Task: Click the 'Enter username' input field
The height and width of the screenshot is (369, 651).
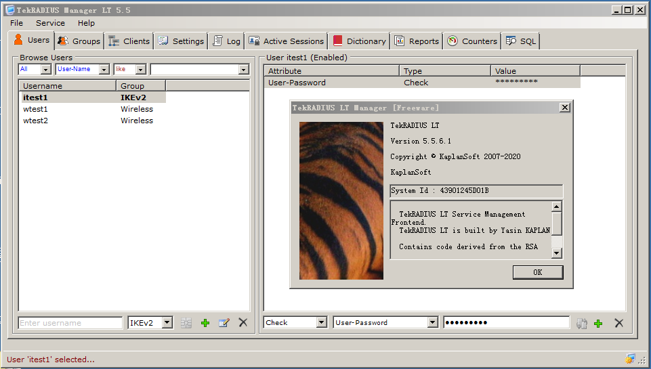Action: (70, 323)
